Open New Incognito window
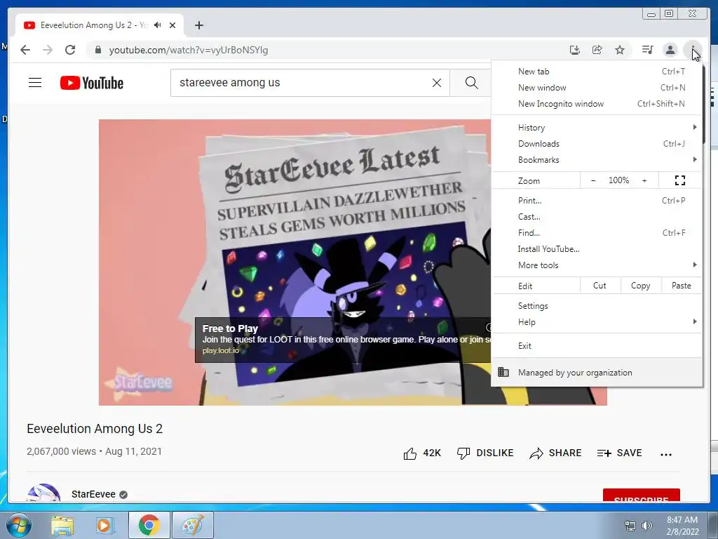 click(x=596, y=104)
